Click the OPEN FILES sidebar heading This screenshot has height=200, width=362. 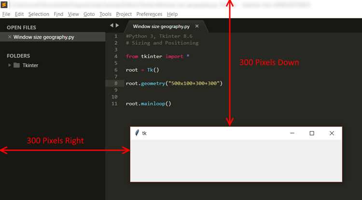pos(21,27)
